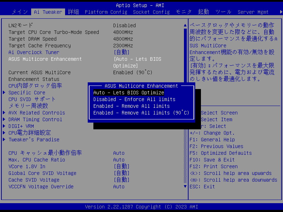
Task: Open Global Core SVID Voltage [自動] value
Action: coord(121,173)
